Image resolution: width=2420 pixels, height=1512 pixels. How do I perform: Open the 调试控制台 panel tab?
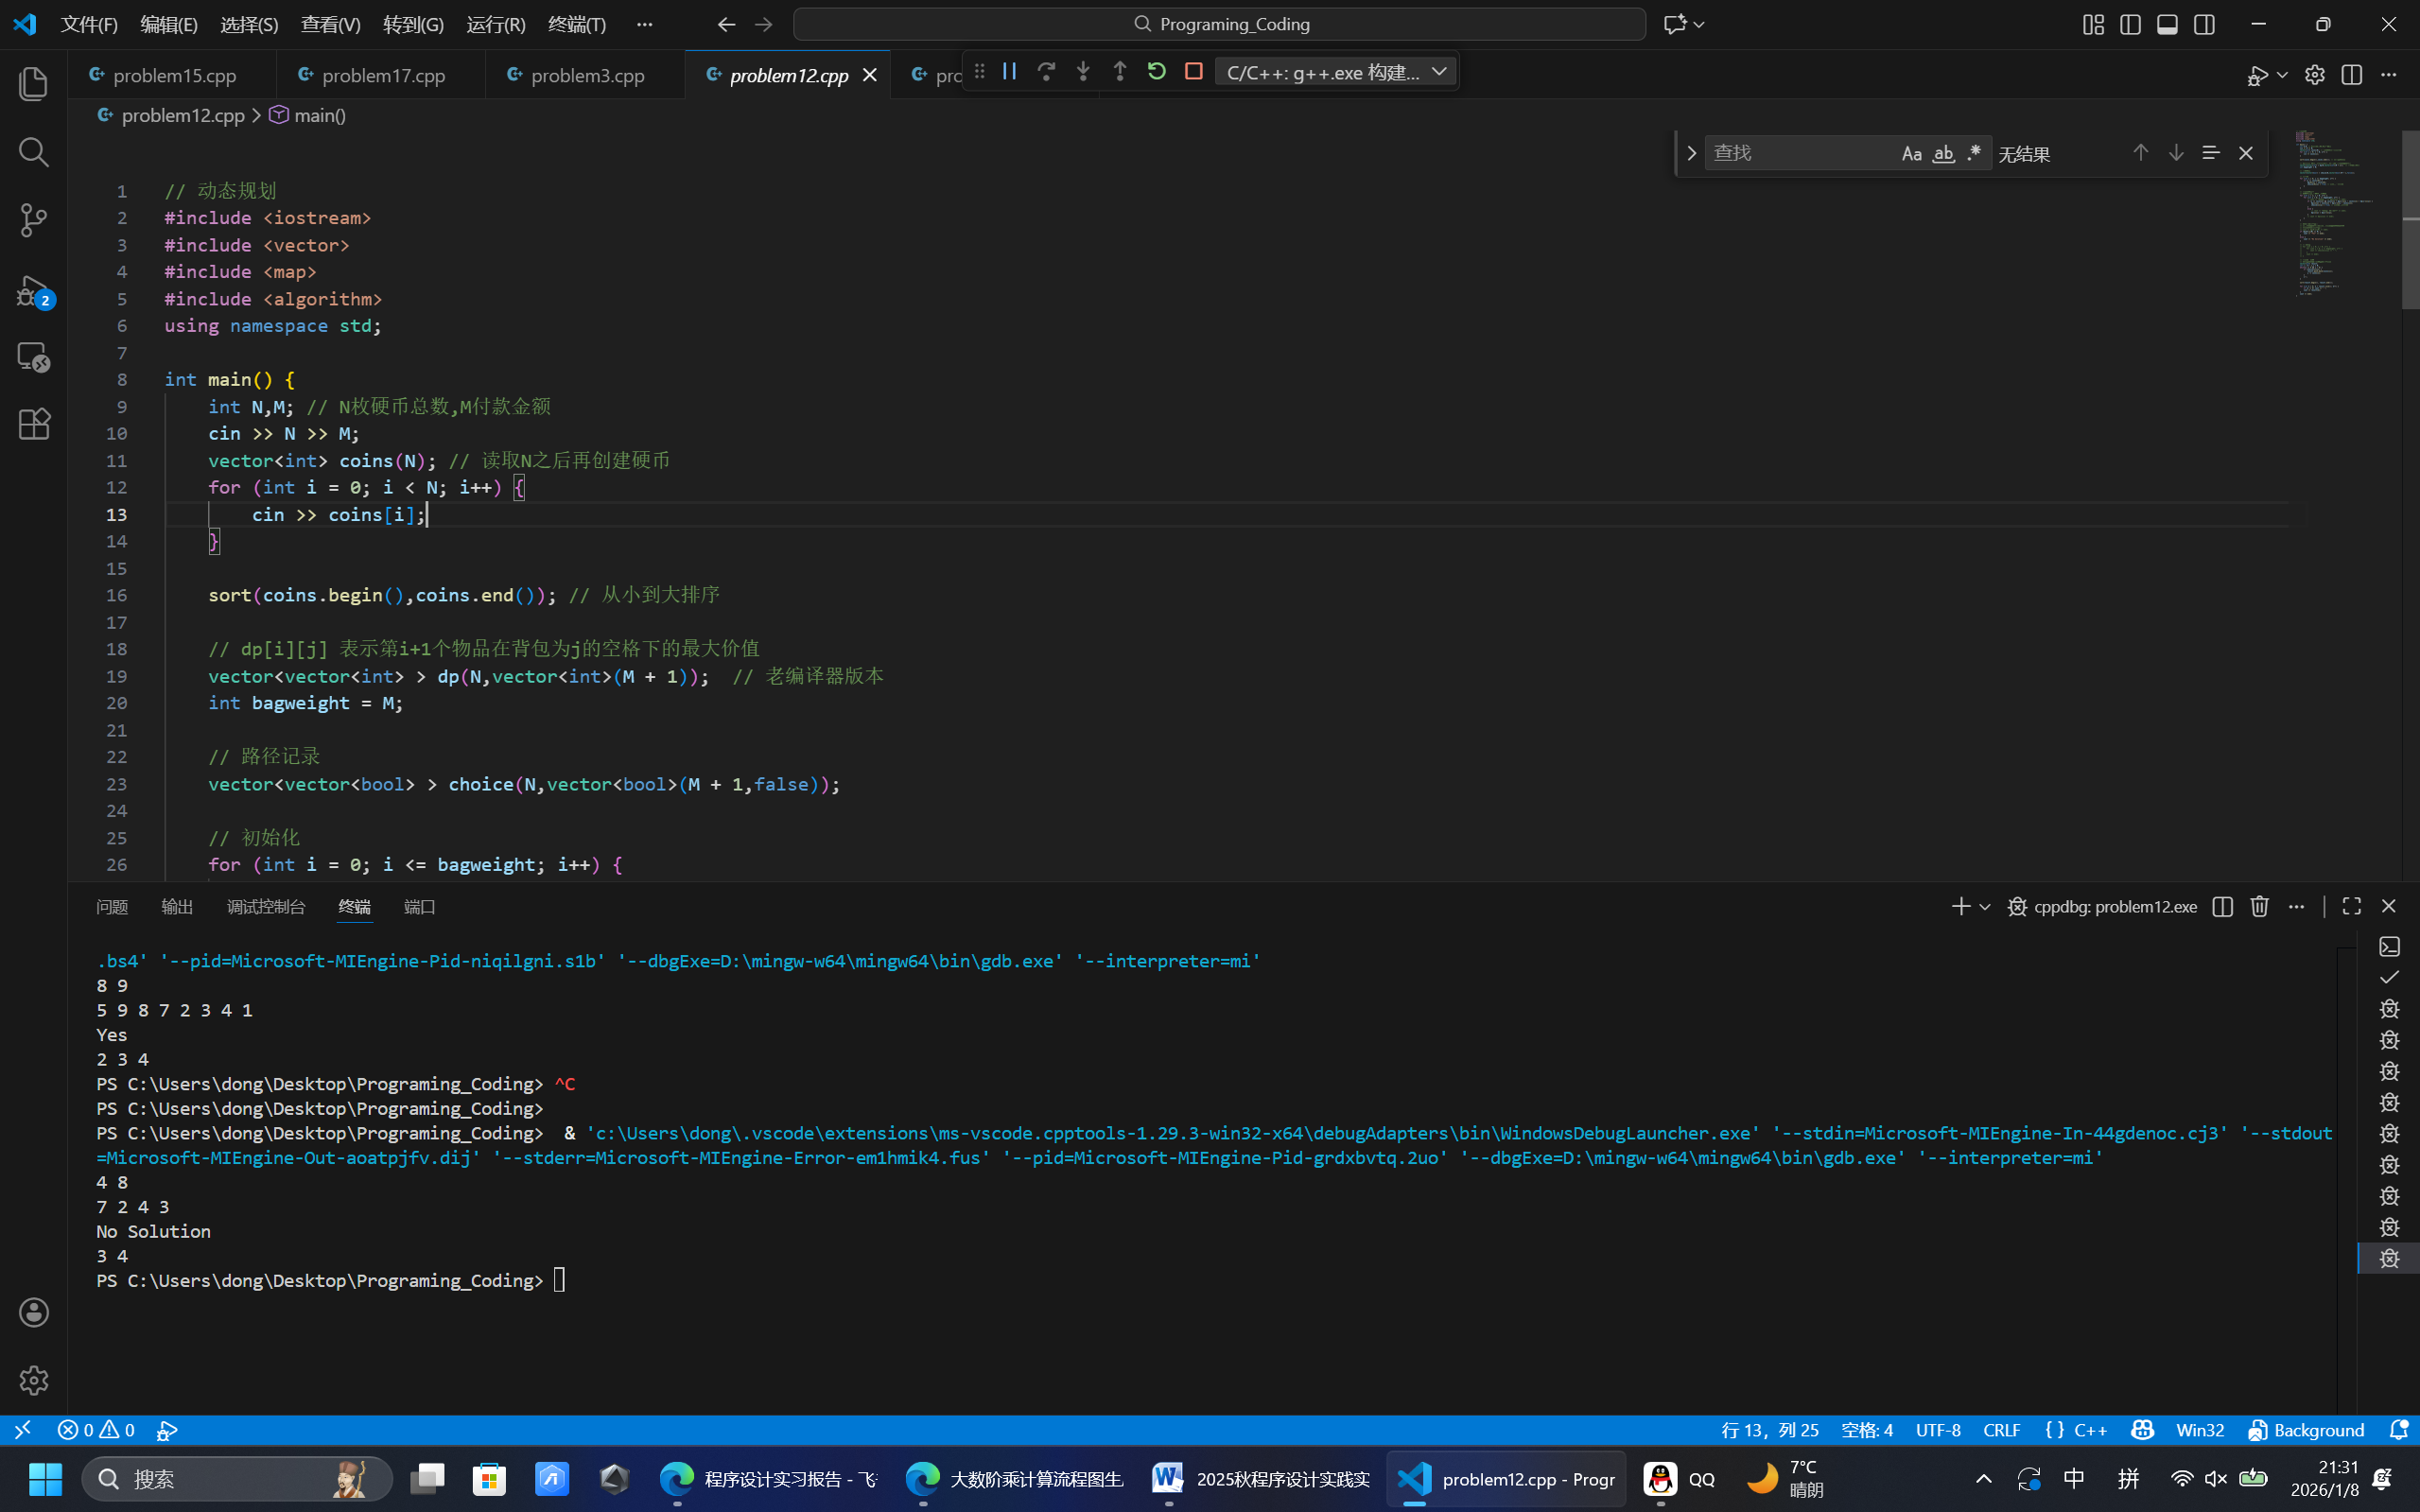[x=265, y=906]
